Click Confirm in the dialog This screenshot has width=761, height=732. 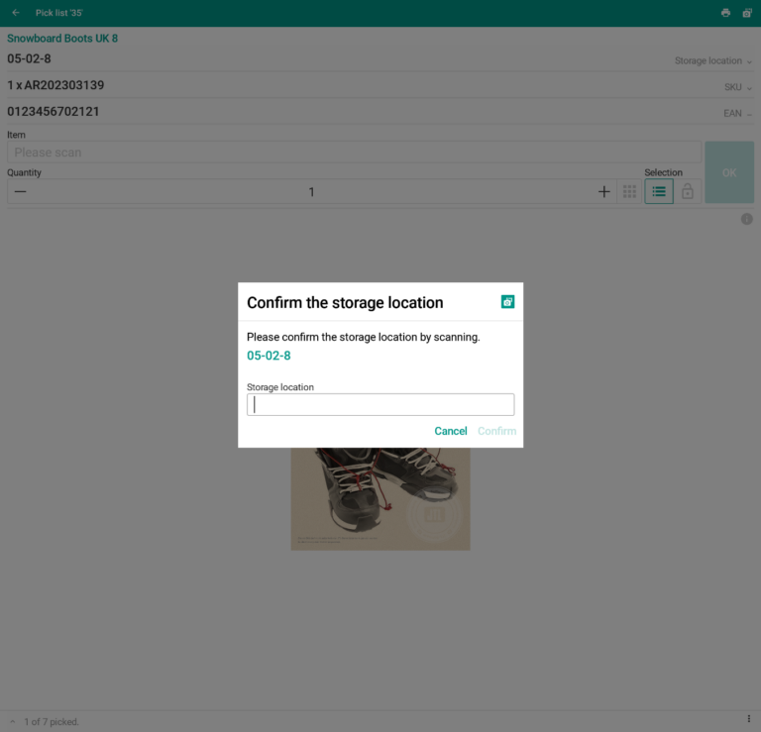coord(496,431)
